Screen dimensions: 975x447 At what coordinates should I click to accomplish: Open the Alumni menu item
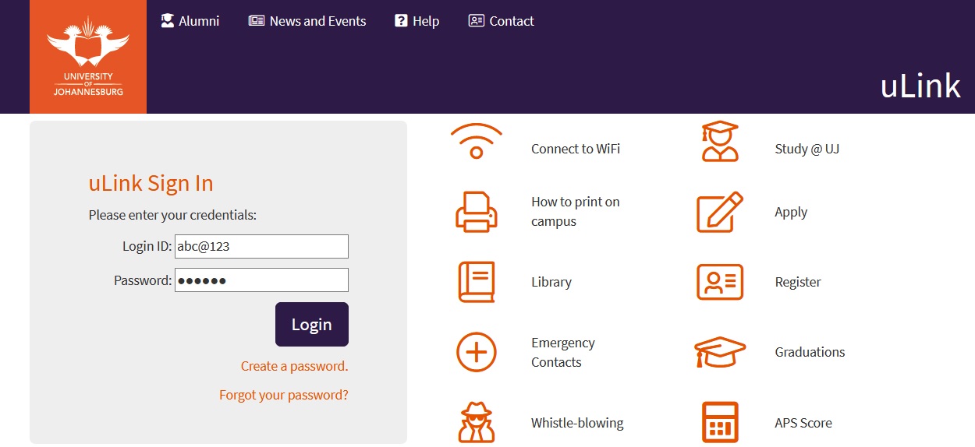[x=190, y=21]
